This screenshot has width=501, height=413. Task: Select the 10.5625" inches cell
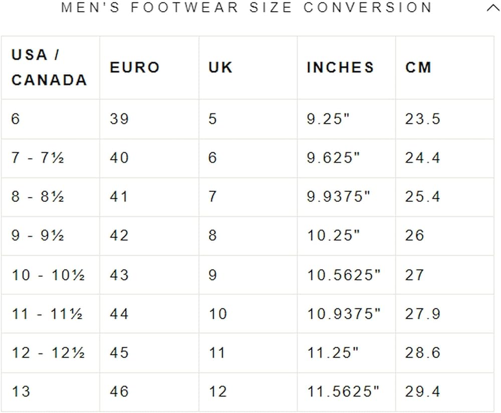[x=344, y=275]
